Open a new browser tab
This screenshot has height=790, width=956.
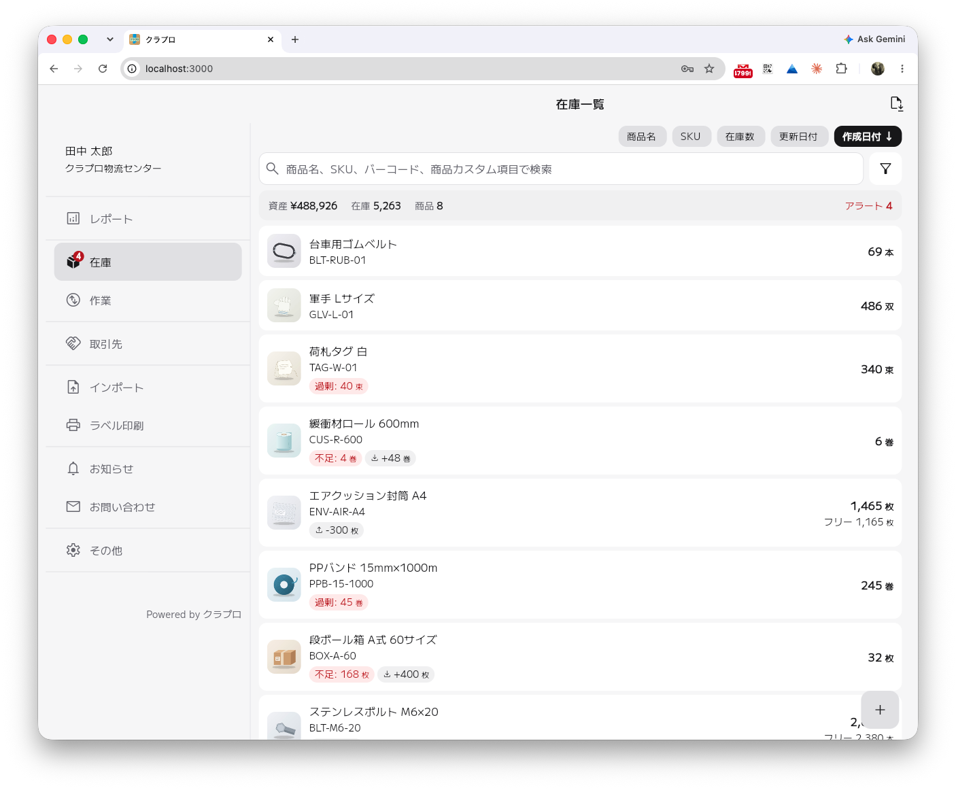pyautogui.click(x=295, y=39)
